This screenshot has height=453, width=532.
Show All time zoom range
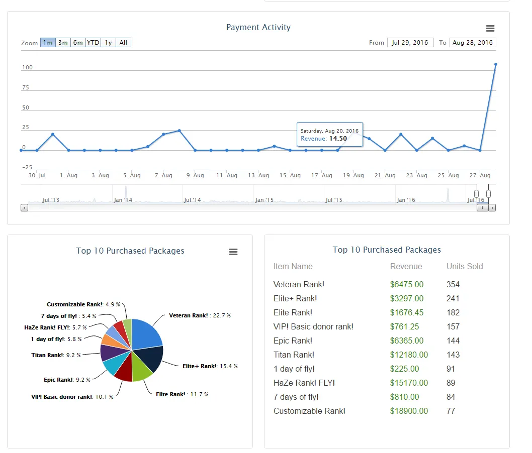(x=123, y=42)
